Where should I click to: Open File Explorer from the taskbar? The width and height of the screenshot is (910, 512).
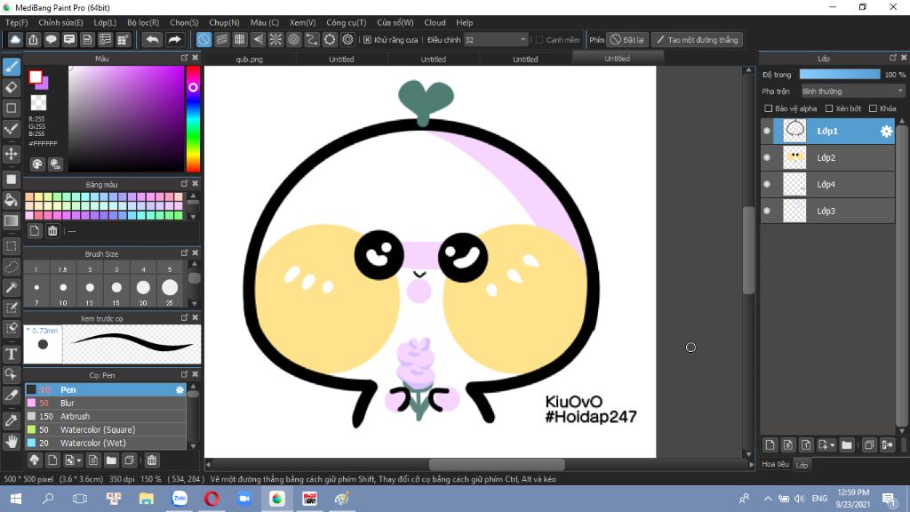point(147,499)
